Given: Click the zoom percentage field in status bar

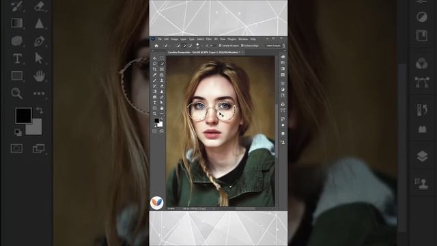Looking at the screenshot, I should pos(171,208).
